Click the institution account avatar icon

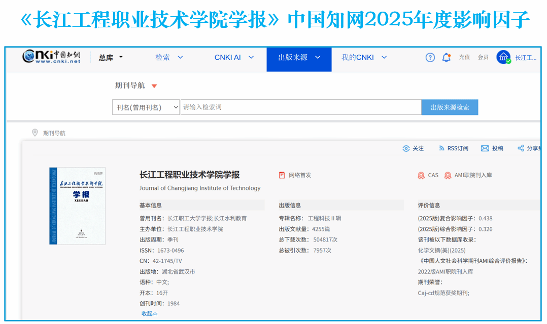[503, 58]
